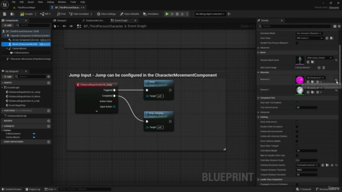The height and width of the screenshot is (192, 342).
Task: Open the Content Drawer
Action: point(12,189)
